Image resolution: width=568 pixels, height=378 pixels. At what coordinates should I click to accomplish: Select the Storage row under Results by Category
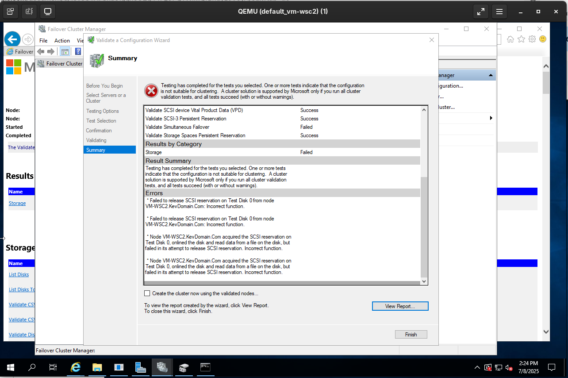[x=282, y=152]
